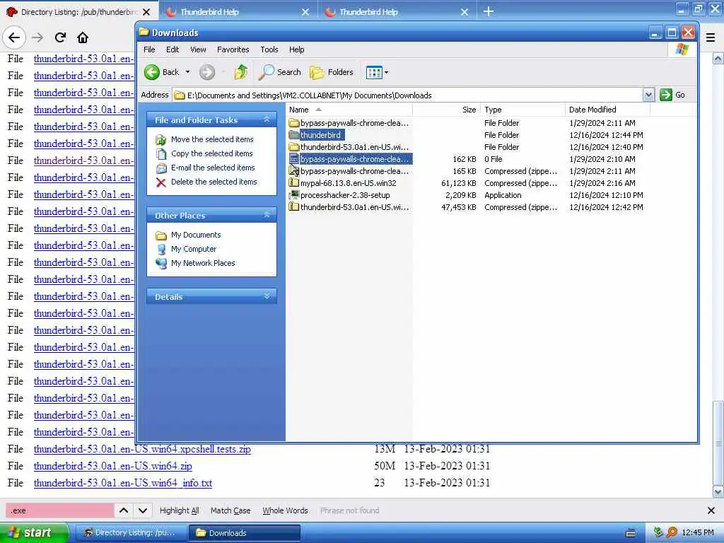724x543 pixels.
Task: Reload the browser page
Action: coord(60,37)
